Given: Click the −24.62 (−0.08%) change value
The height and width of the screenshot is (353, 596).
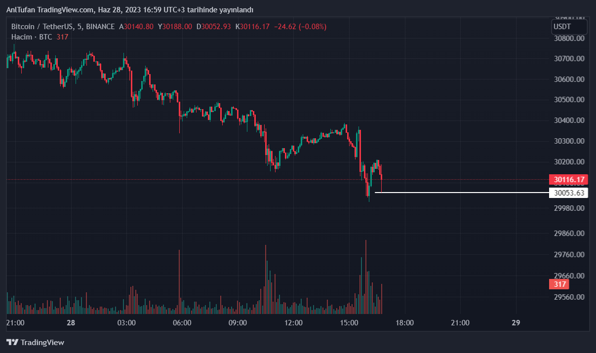Looking at the screenshot, I should (x=300, y=27).
